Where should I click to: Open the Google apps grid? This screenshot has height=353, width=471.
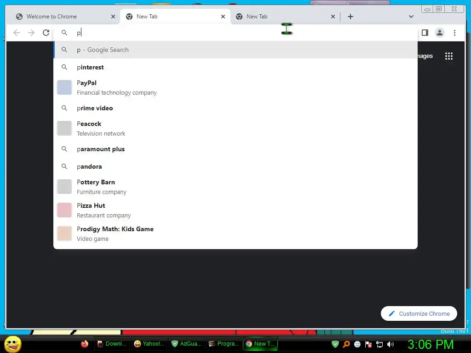[449, 56]
